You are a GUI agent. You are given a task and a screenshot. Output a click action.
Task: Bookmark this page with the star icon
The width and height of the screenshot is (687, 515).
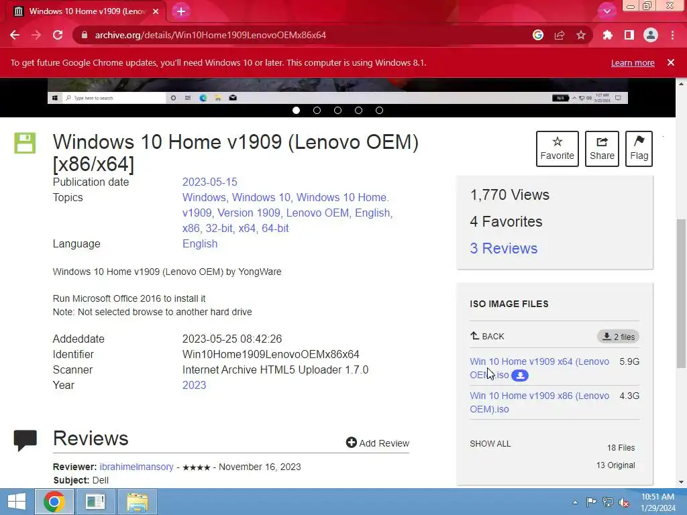tap(581, 35)
